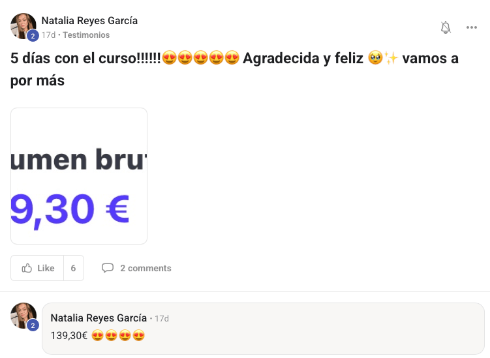Click the heart-eyes emojis in the comment
The image size is (490, 358).
tap(118, 336)
